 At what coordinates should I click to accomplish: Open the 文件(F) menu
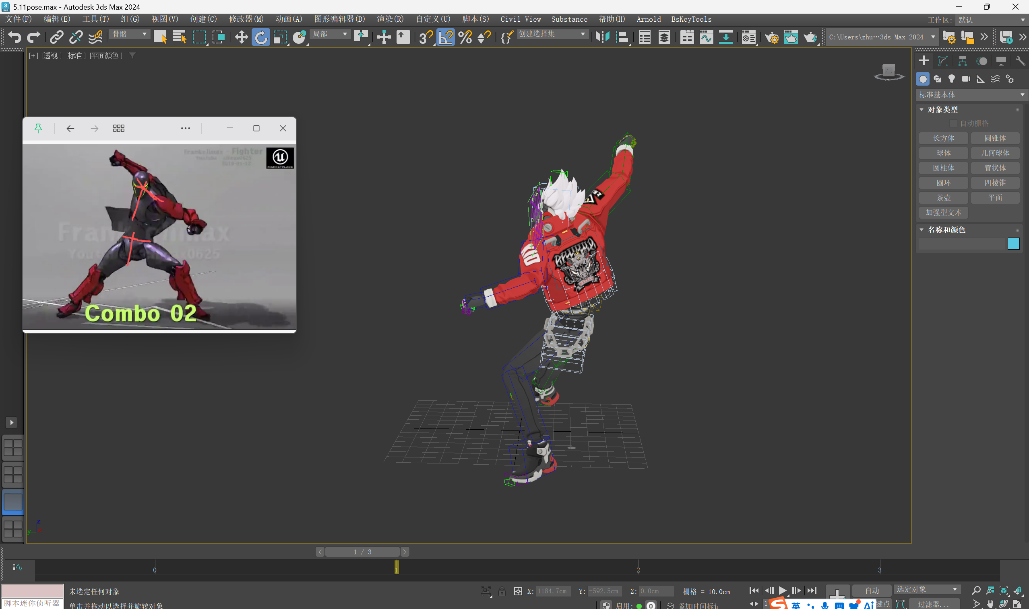tap(19, 19)
